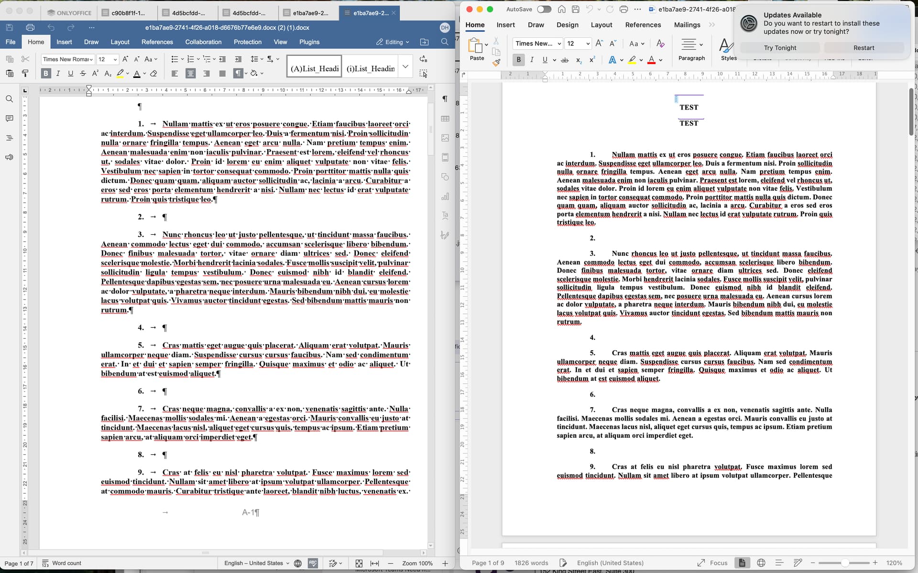Align the paragraph left in ONLYOFFICE
This screenshot has height=573, width=918.
point(175,74)
